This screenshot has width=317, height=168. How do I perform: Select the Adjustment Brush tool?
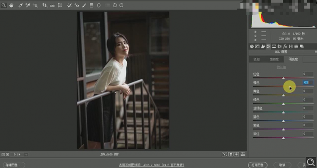tap(84, 5)
